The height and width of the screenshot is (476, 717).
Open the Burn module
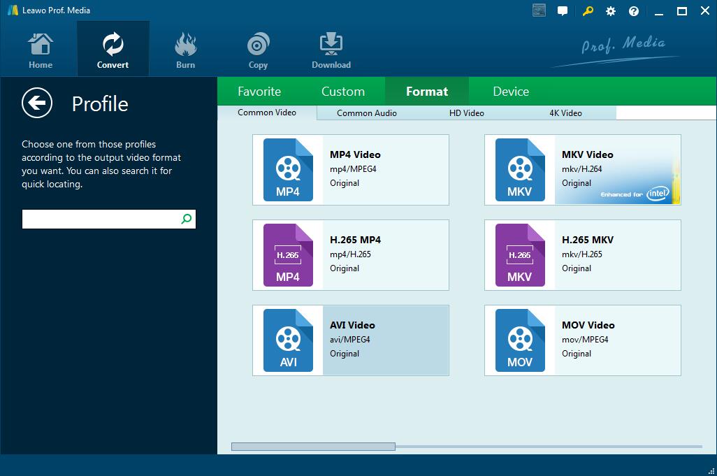coord(185,50)
